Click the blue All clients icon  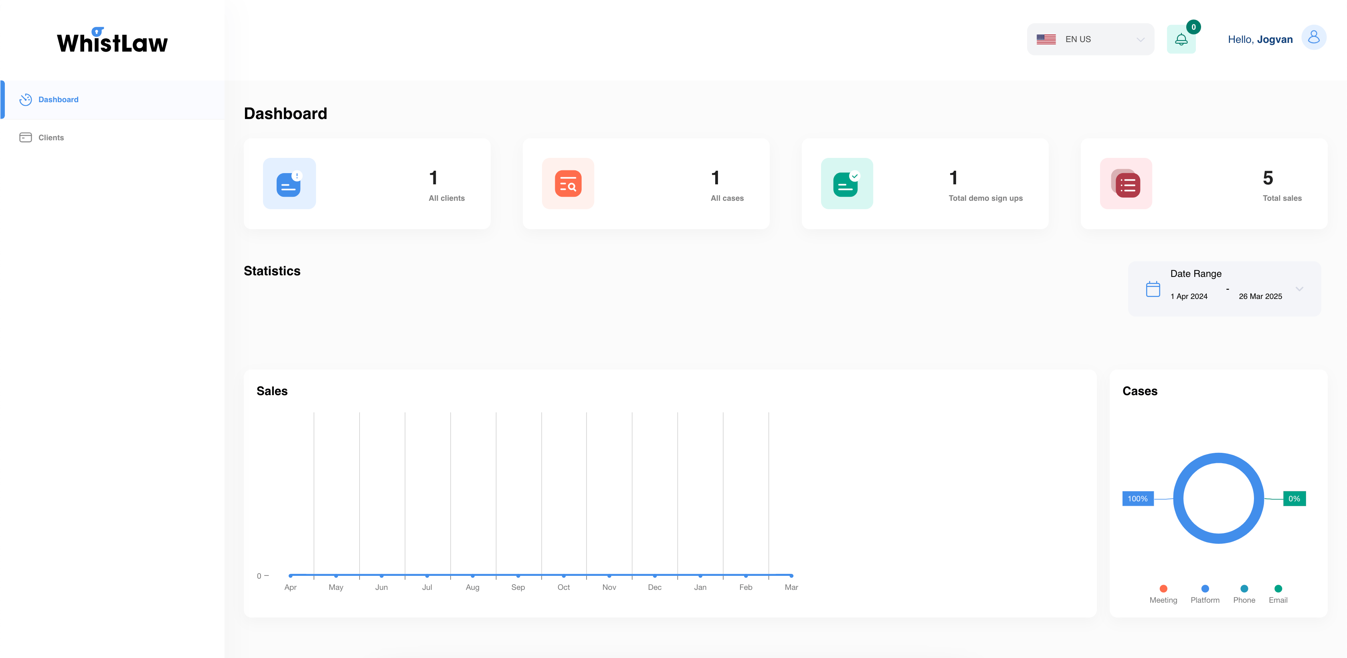[289, 184]
